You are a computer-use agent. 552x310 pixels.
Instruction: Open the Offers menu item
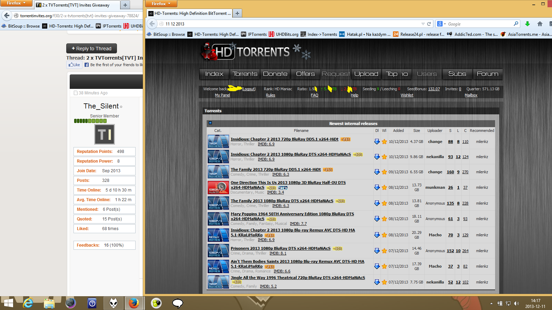(305, 74)
